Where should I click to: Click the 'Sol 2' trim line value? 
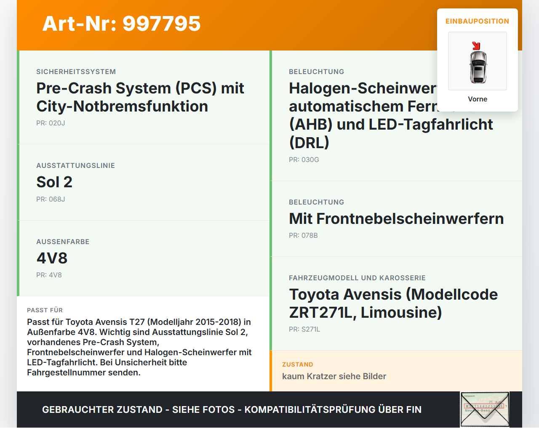click(x=54, y=182)
